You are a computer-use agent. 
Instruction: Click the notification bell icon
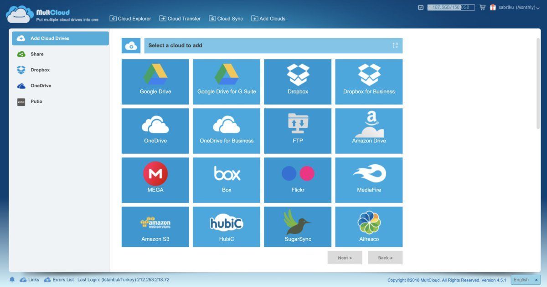12,280
